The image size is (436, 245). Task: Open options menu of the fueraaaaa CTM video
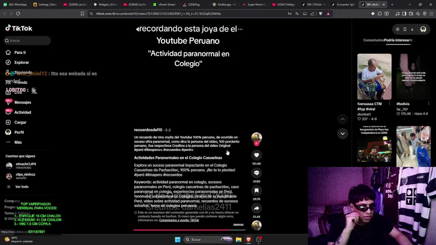tap(390, 104)
